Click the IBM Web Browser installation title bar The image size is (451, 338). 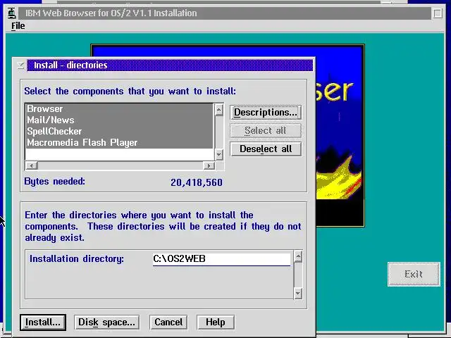(x=224, y=13)
